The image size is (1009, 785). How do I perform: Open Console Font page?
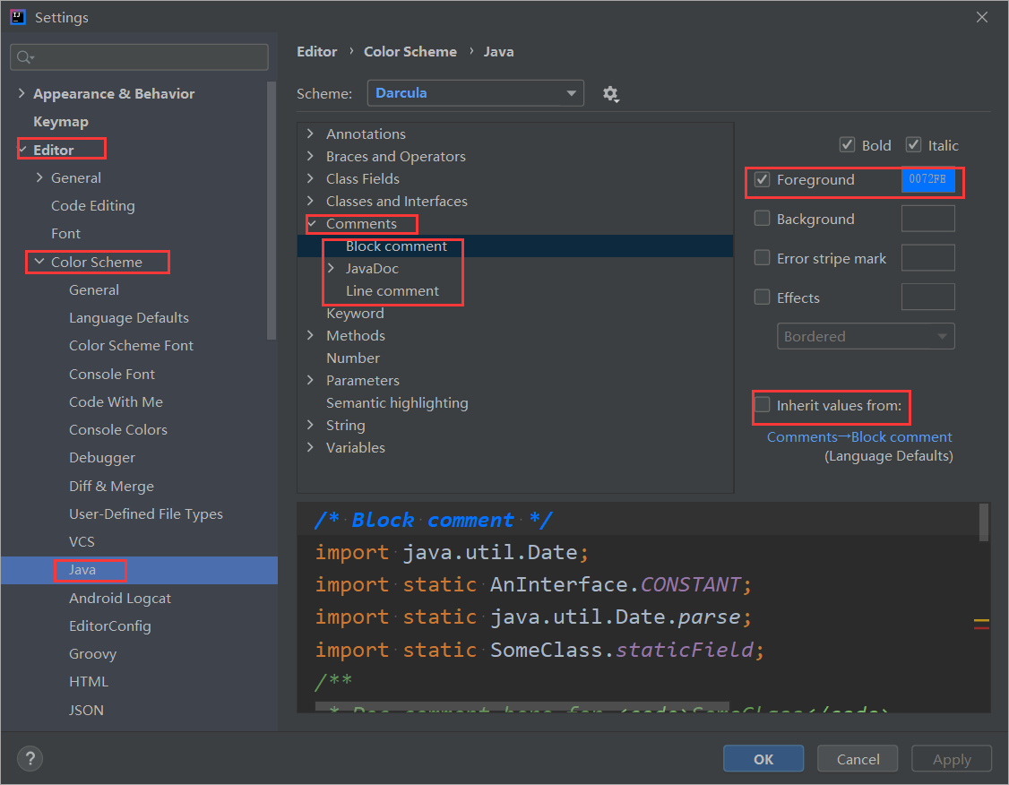(112, 374)
